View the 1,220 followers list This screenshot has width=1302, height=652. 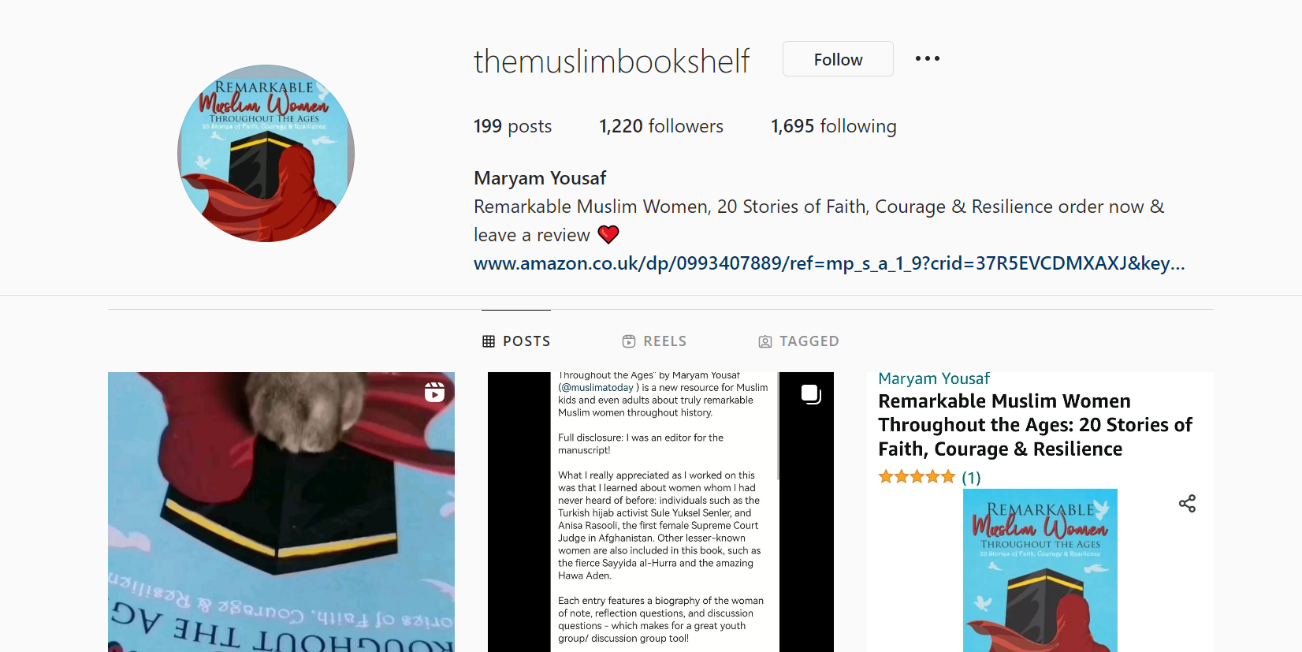tap(661, 126)
